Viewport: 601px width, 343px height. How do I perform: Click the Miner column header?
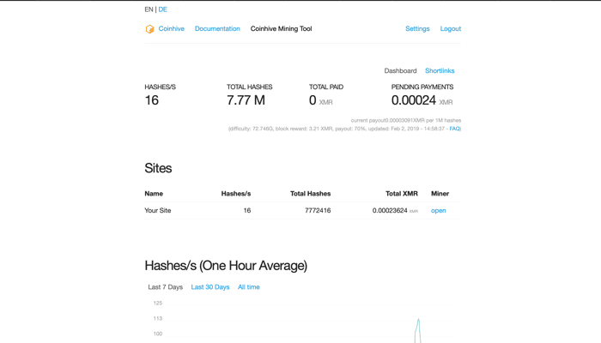click(440, 194)
